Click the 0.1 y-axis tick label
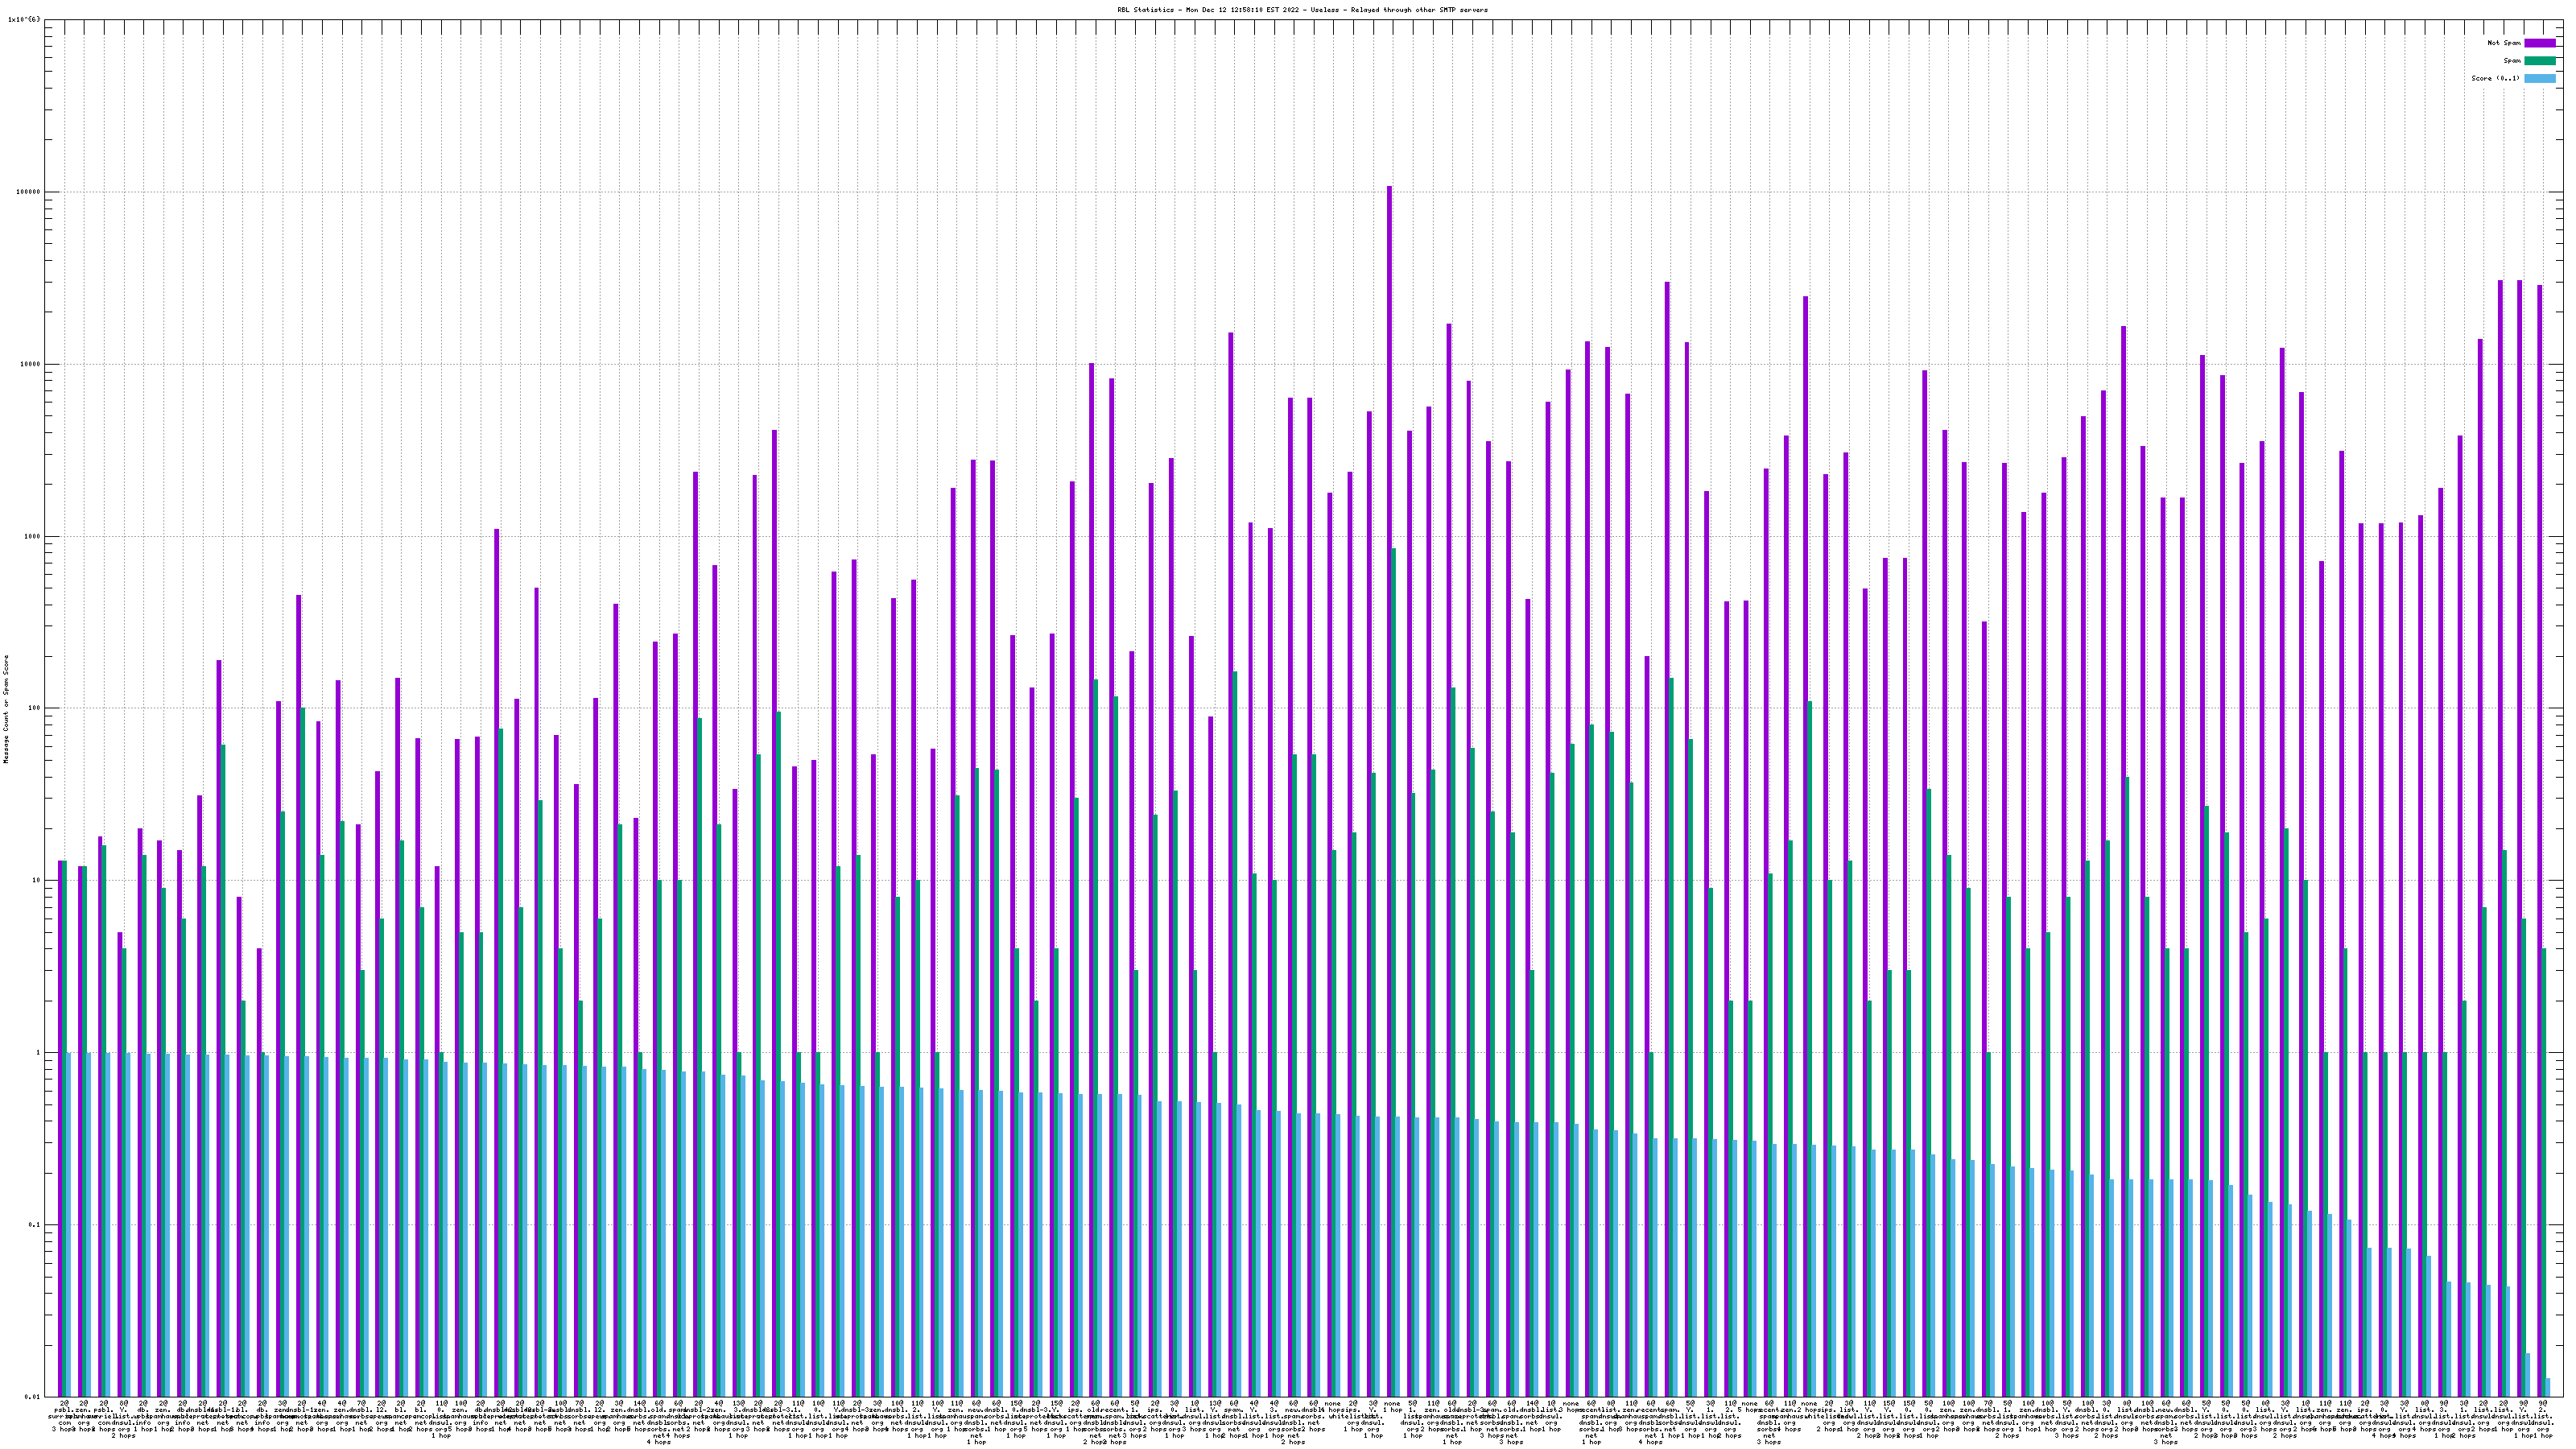The image size is (2576, 1449). [33, 1225]
